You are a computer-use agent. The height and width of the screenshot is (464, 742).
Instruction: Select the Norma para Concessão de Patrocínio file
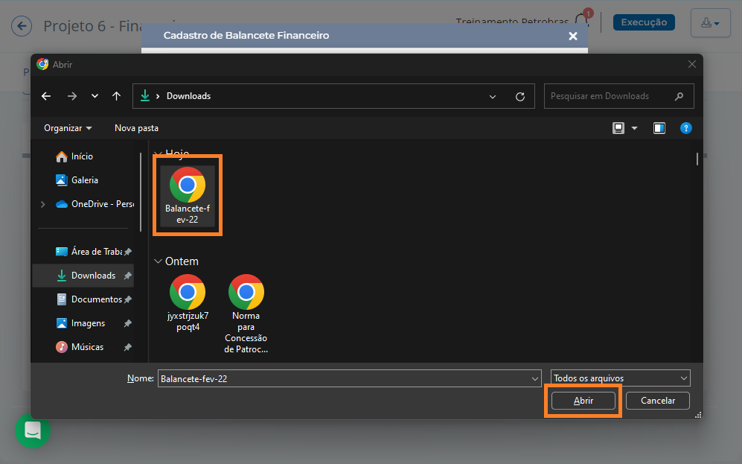(246, 314)
